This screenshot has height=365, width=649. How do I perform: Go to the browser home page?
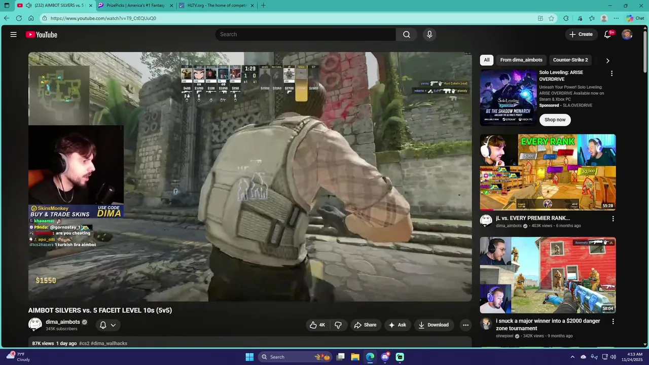coord(31,18)
